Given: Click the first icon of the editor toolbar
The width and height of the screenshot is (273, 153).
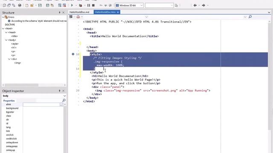Looking at the screenshot, I should point(71,17).
